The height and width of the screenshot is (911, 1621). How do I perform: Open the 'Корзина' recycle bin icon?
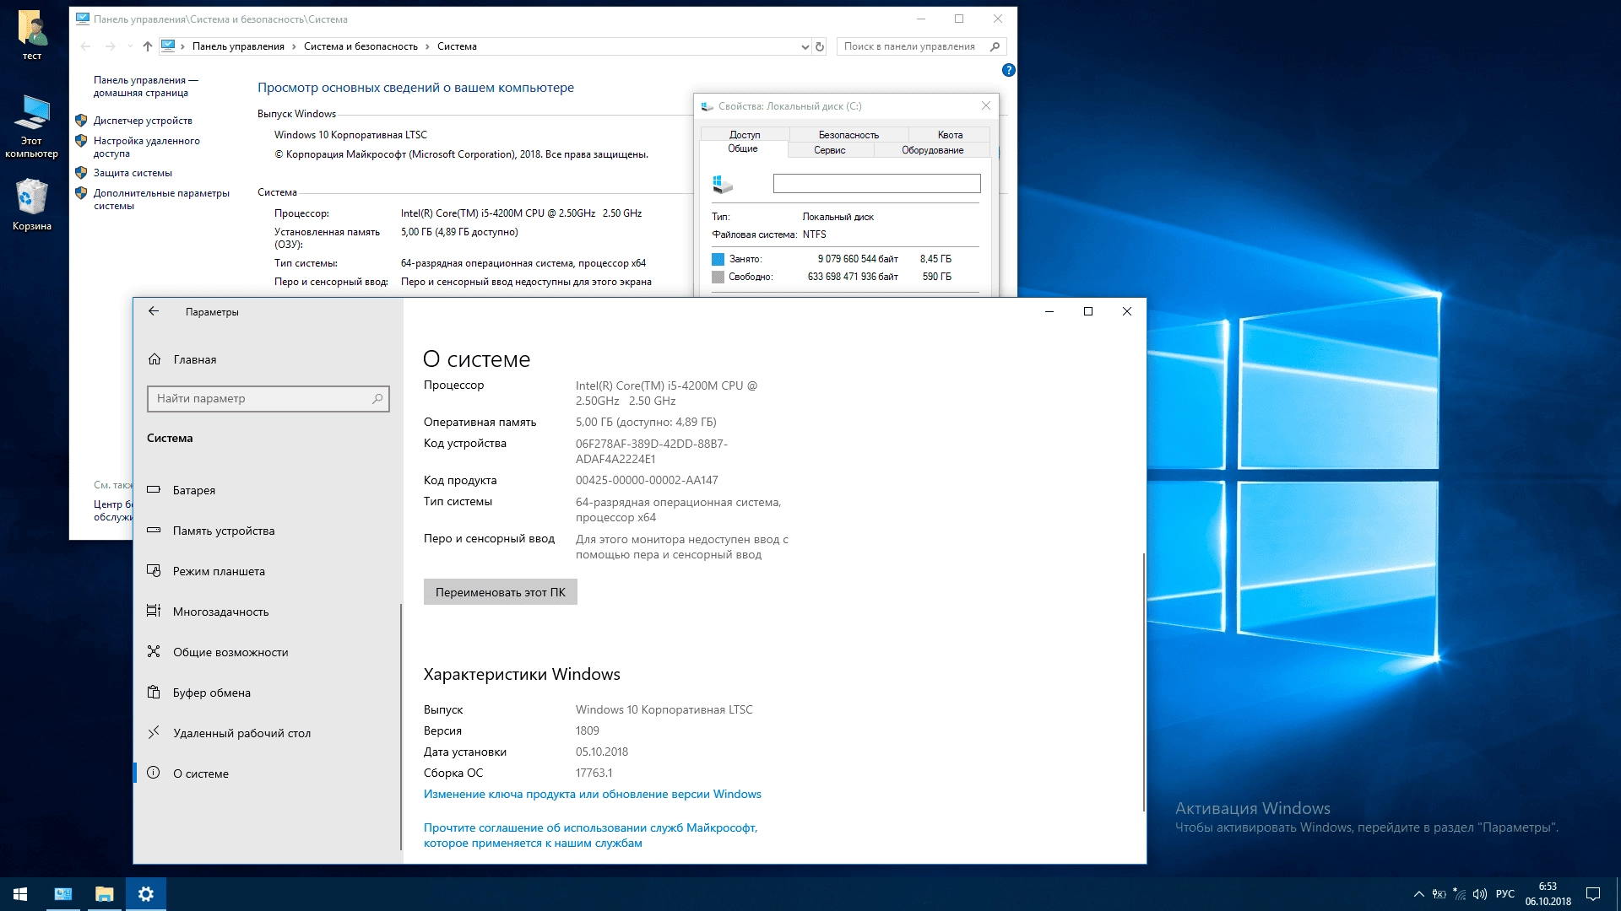point(32,204)
